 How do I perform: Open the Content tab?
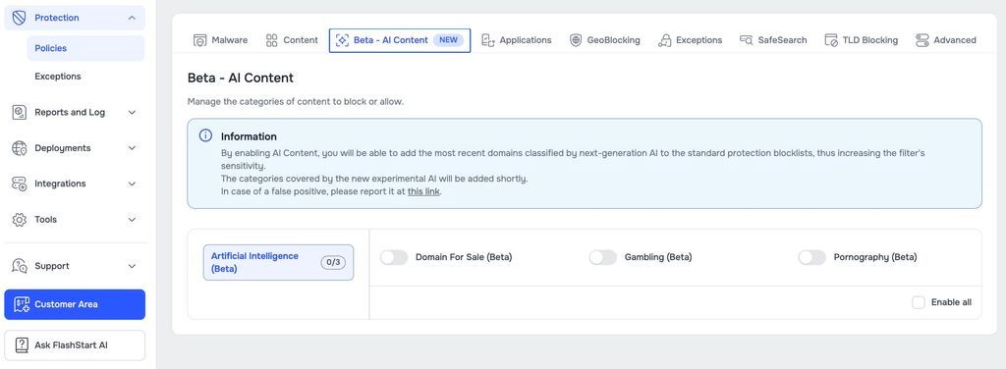[292, 40]
